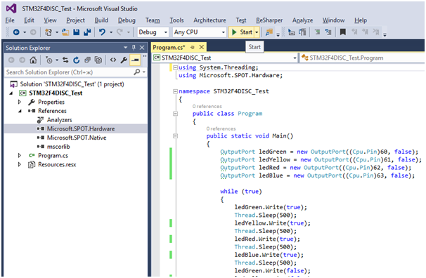Image resolution: width=426 pixels, height=278 pixels.
Task: Click the Save All icon
Action: coord(87,32)
